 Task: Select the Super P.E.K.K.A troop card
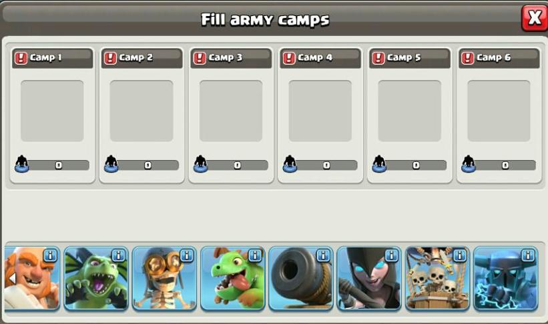pos(506,278)
